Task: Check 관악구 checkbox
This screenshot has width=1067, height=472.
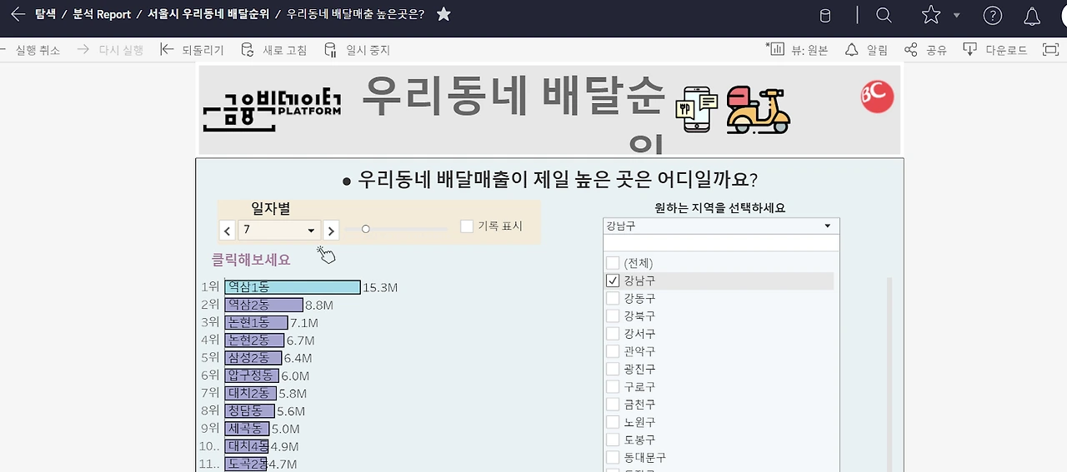Action: tap(613, 351)
